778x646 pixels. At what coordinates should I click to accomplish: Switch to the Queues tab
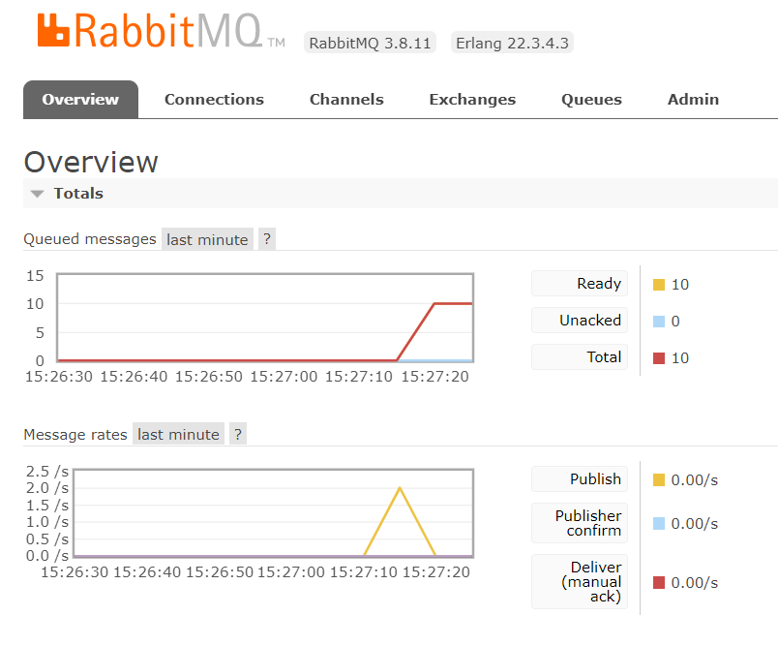pos(591,100)
